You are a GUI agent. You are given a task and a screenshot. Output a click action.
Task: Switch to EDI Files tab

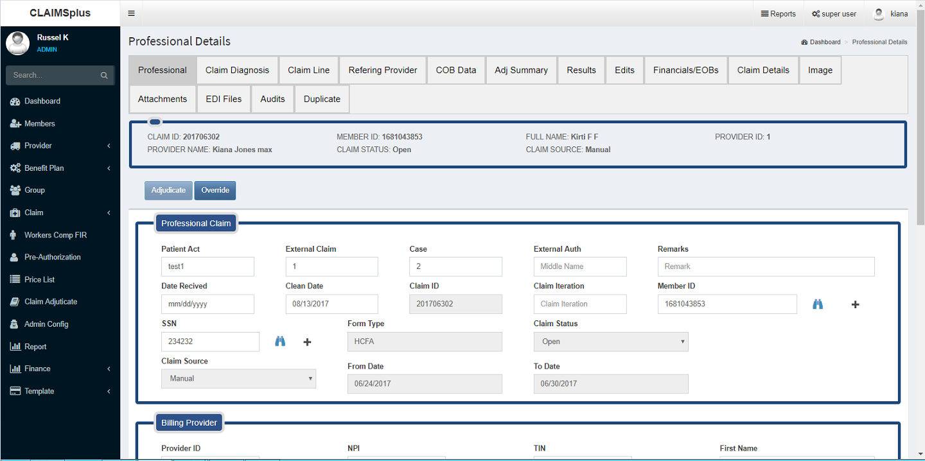click(224, 99)
